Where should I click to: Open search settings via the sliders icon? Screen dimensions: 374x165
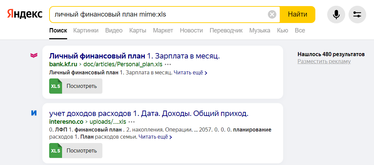coord(357,15)
